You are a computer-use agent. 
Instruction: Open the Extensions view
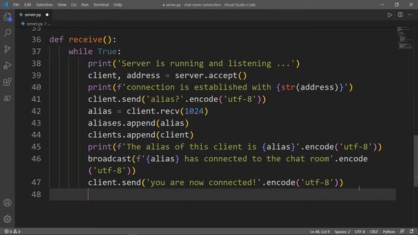pyautogui.click(x=7, y=82)
